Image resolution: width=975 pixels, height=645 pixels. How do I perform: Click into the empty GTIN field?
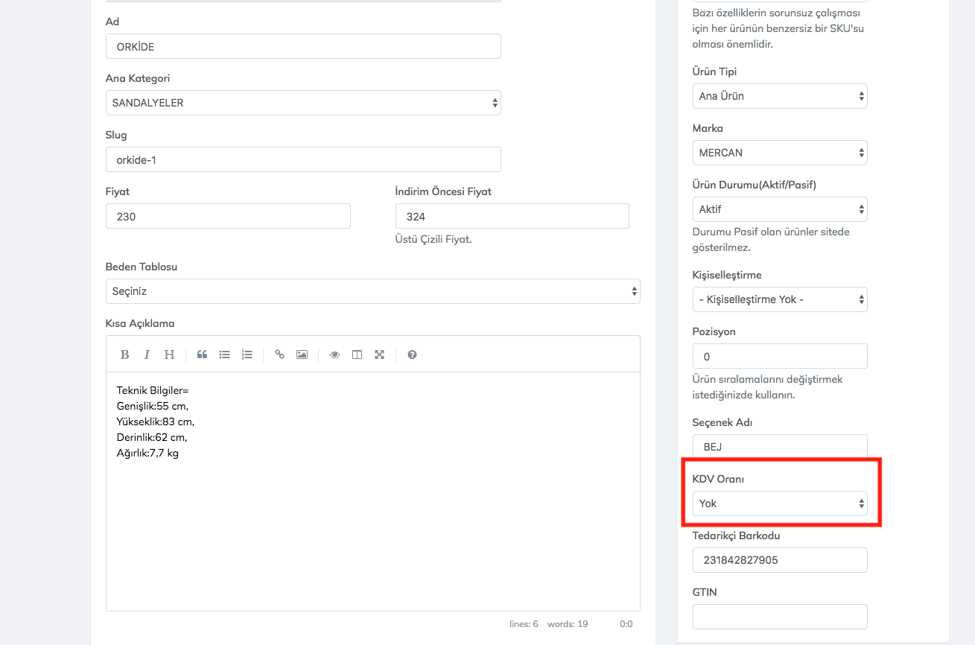tap(779, 617)
